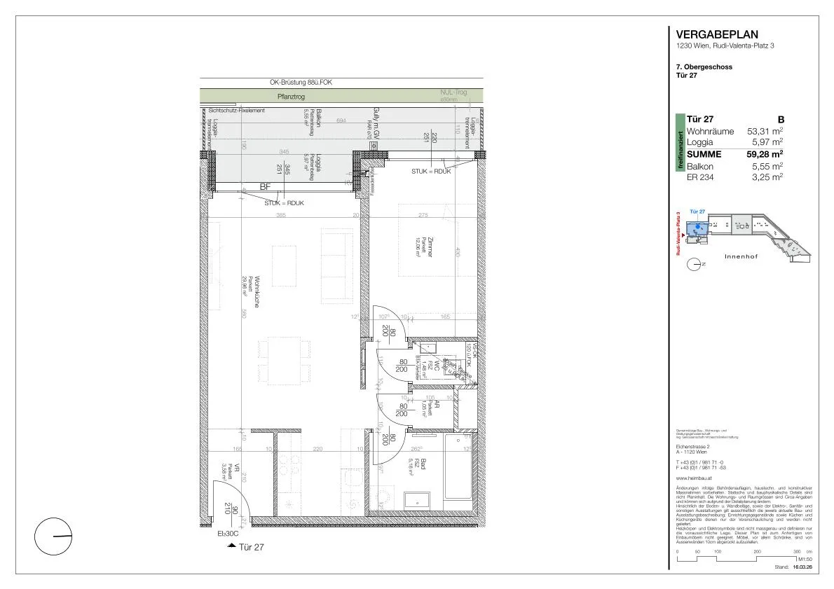Click the bold Tür 27 heading in area table
This screenshot has width=834, height=589.
click(700, 119)
